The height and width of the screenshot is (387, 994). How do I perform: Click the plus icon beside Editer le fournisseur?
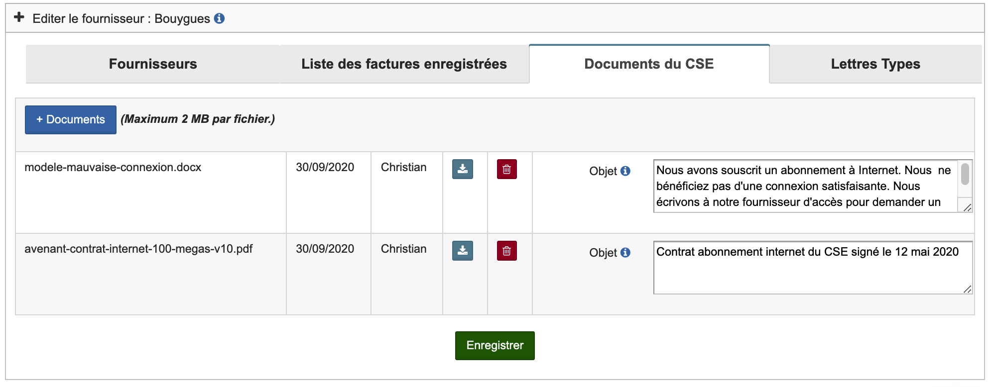pyautogui.click(x=19, y=18)
